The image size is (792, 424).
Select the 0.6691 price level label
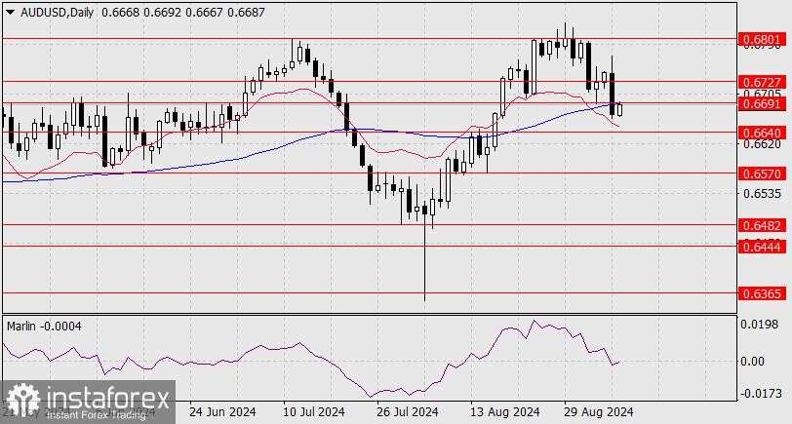tap(761, 104)
